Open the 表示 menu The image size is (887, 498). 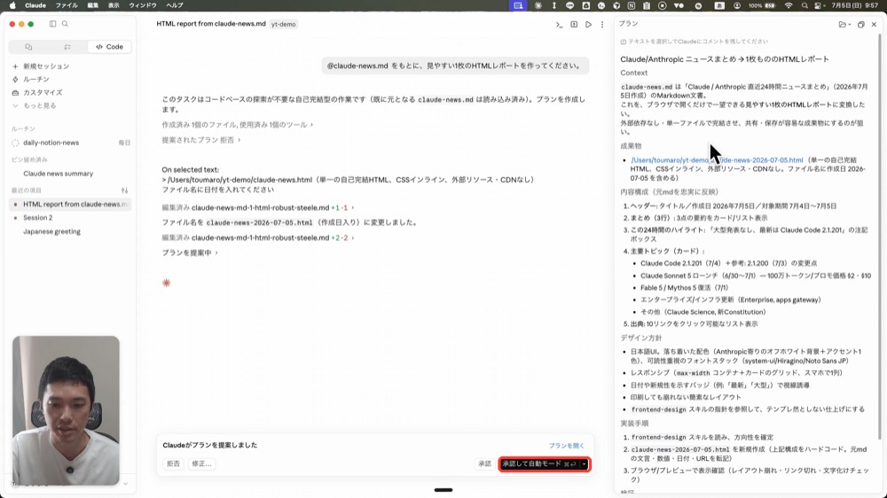point(114,5)
